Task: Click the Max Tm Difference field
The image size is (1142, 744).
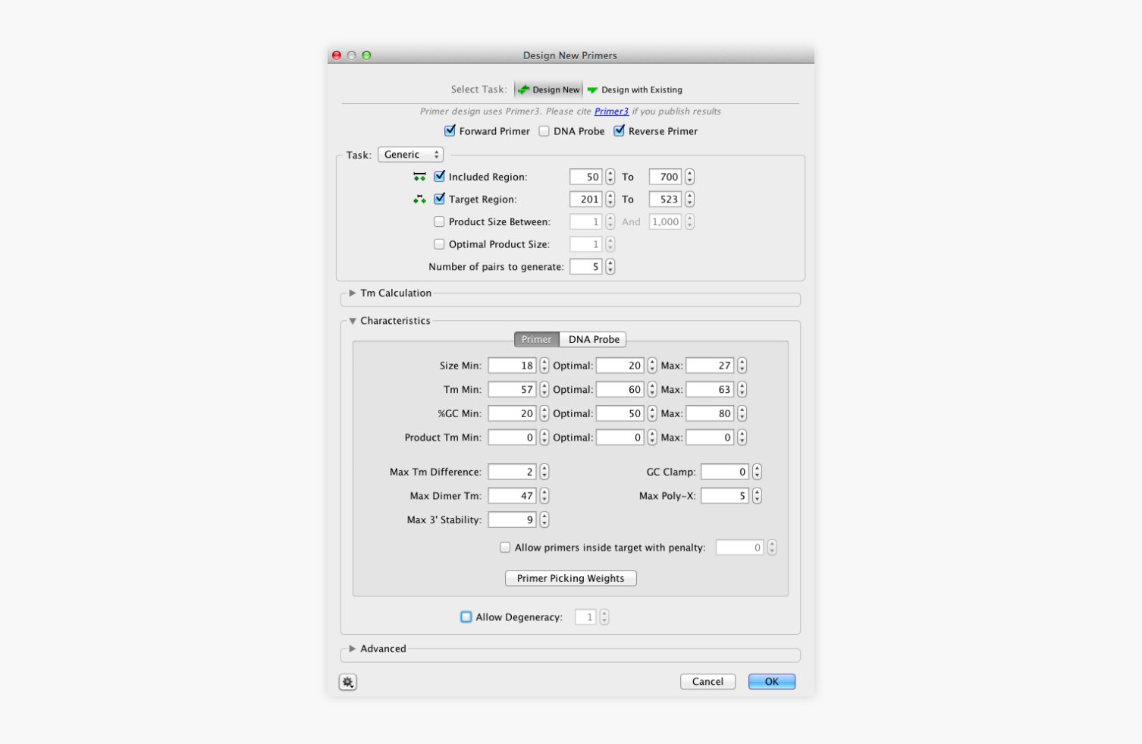Action: [x=513, y=472]
